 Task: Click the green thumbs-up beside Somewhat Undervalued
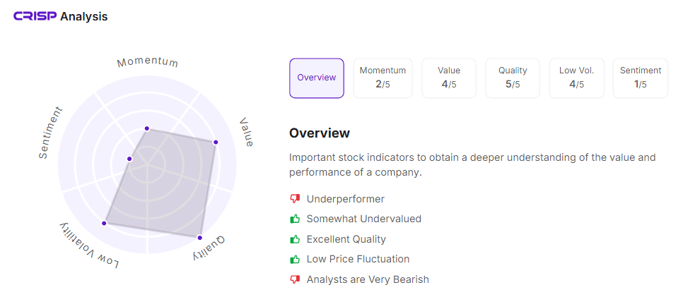pos(295,219)
